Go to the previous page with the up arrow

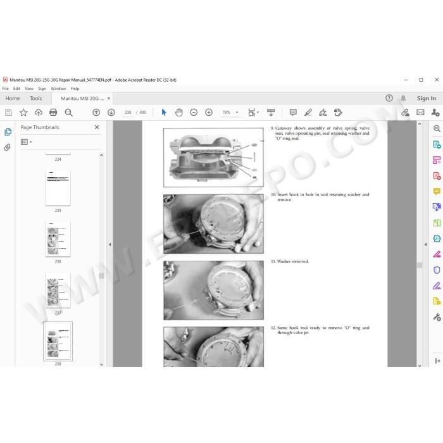coord(96,113)
